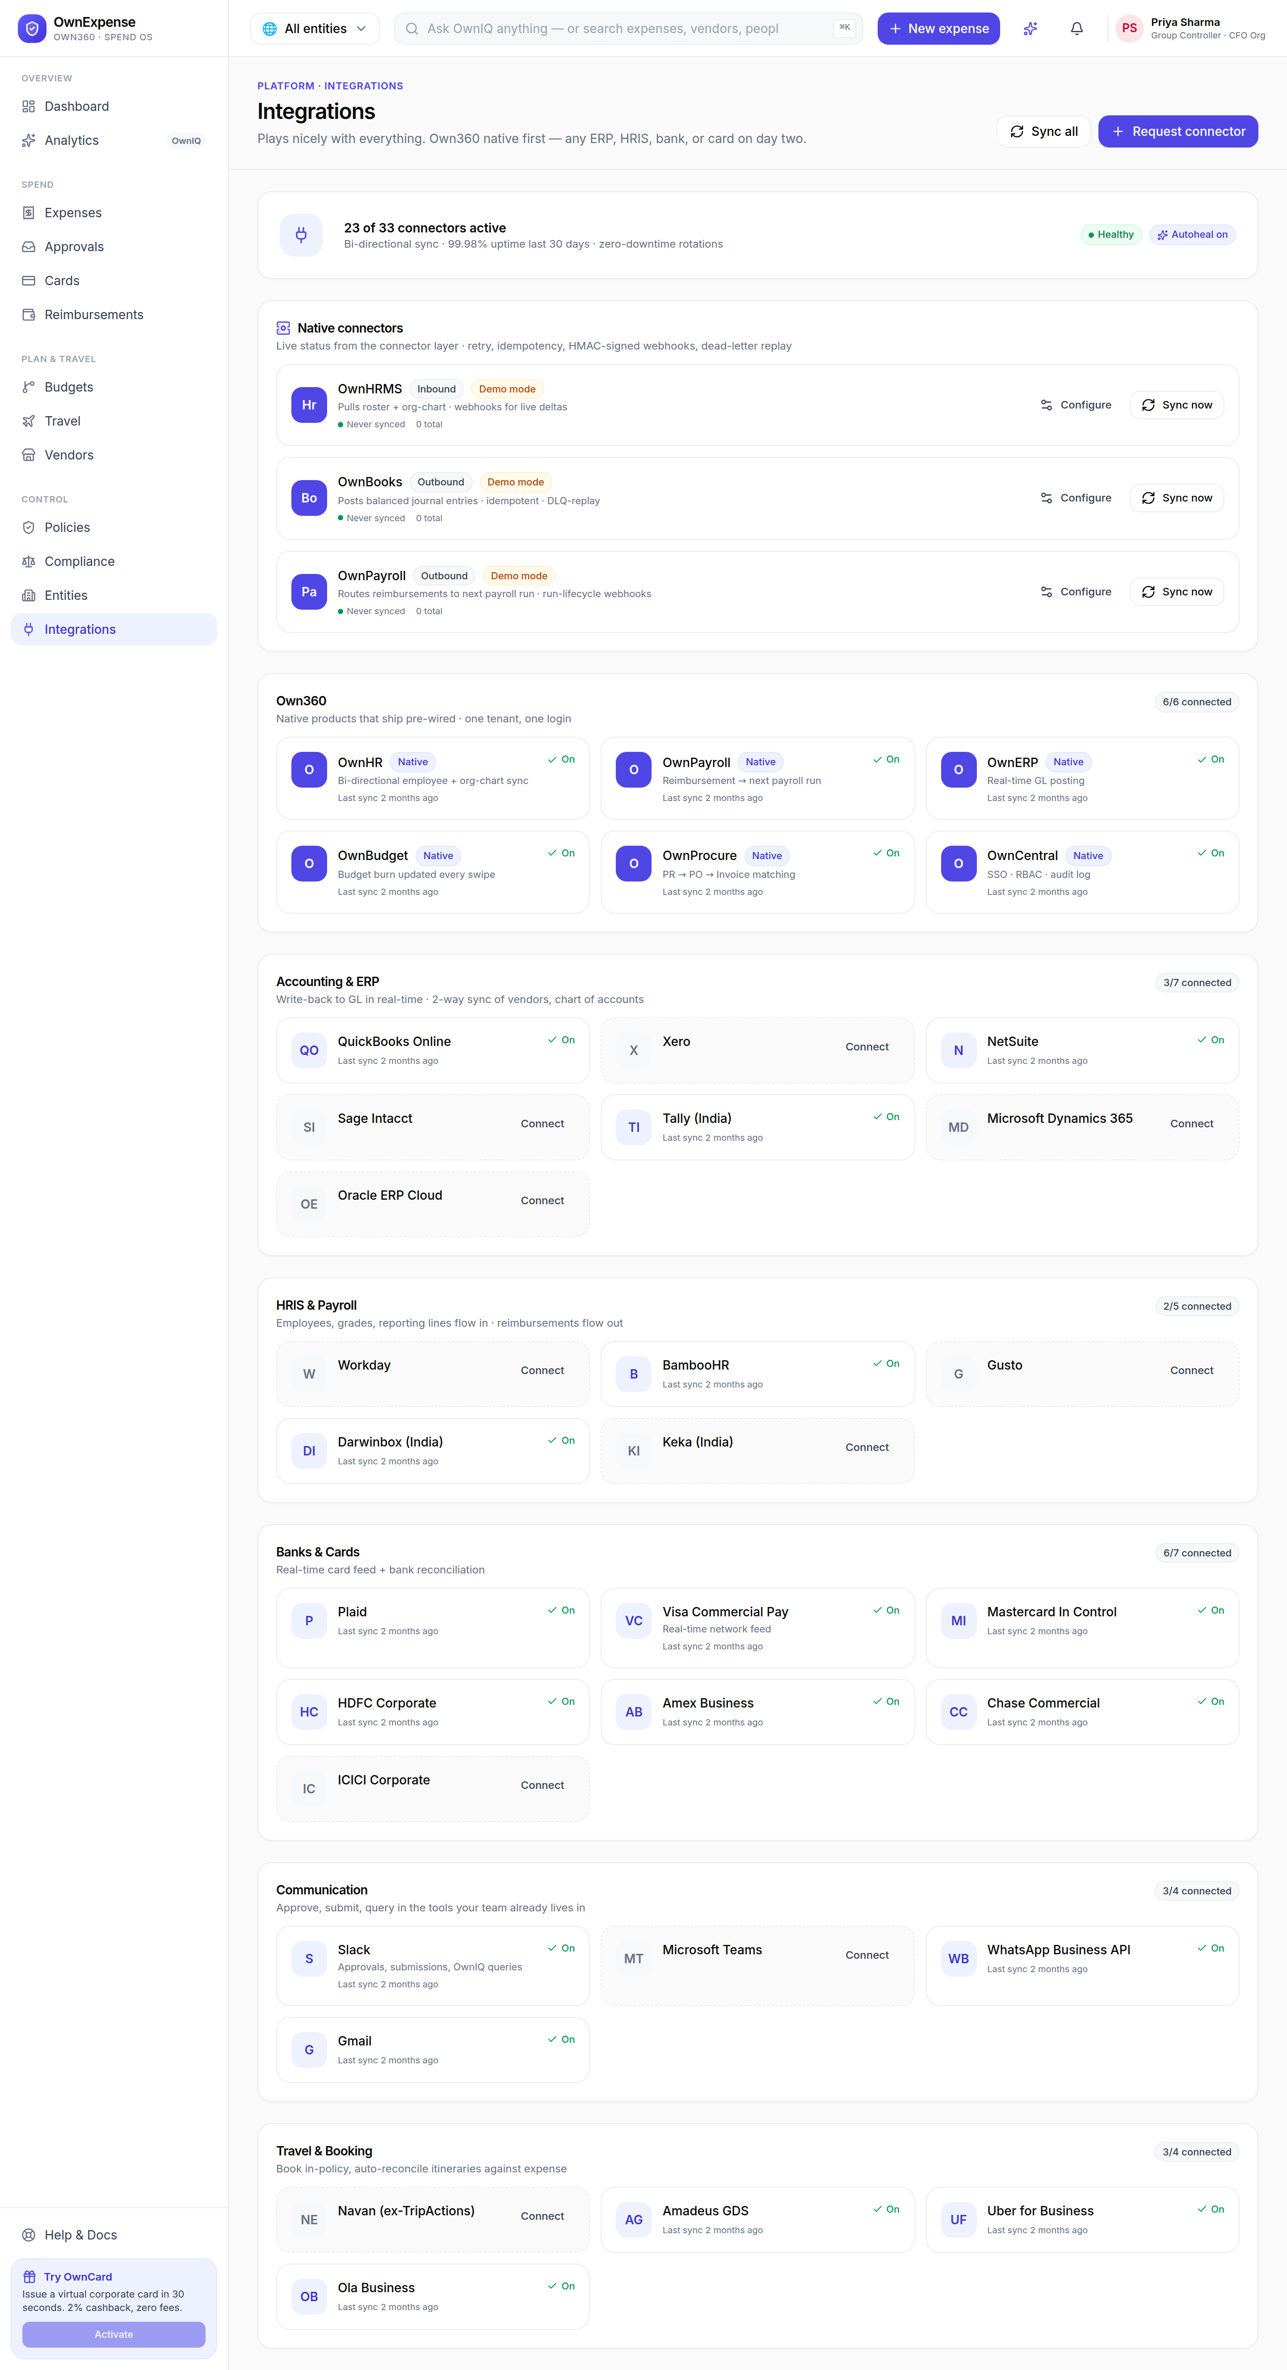Go to Dashboard in sidebar
This screenshot has width=1287, height=2370.
[114, 107]
